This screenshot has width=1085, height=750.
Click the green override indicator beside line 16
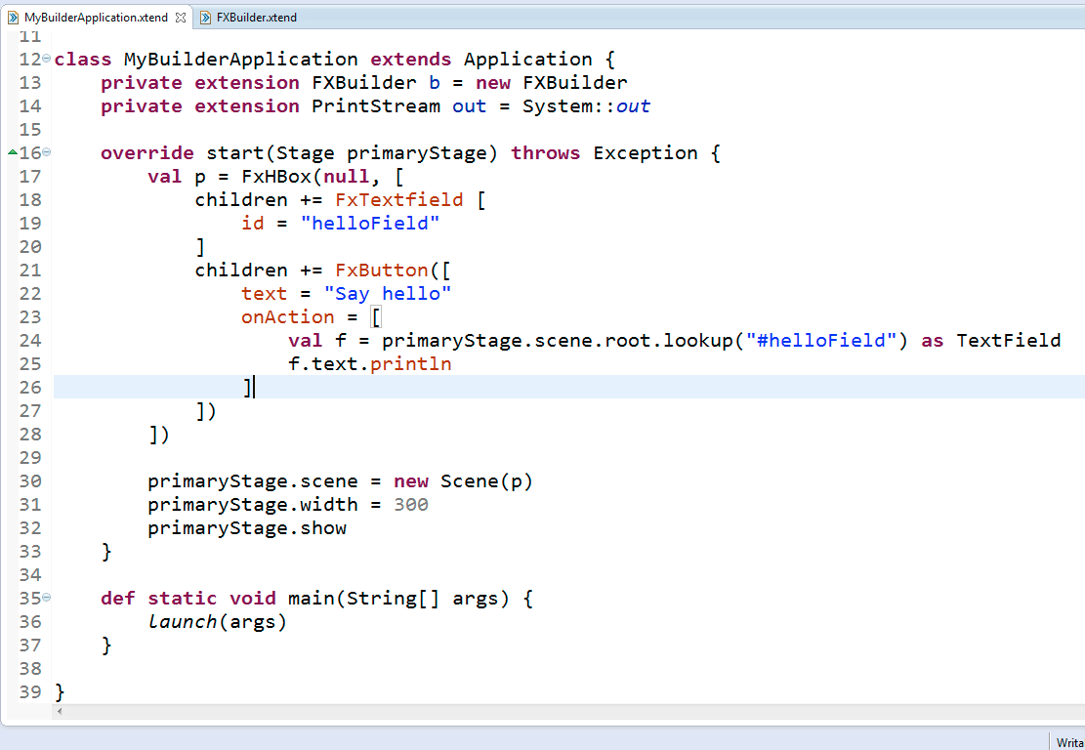(12, 152)
